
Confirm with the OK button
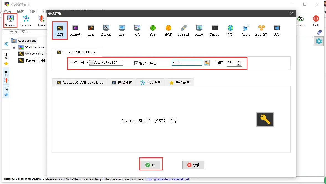[x=150, y=165]
